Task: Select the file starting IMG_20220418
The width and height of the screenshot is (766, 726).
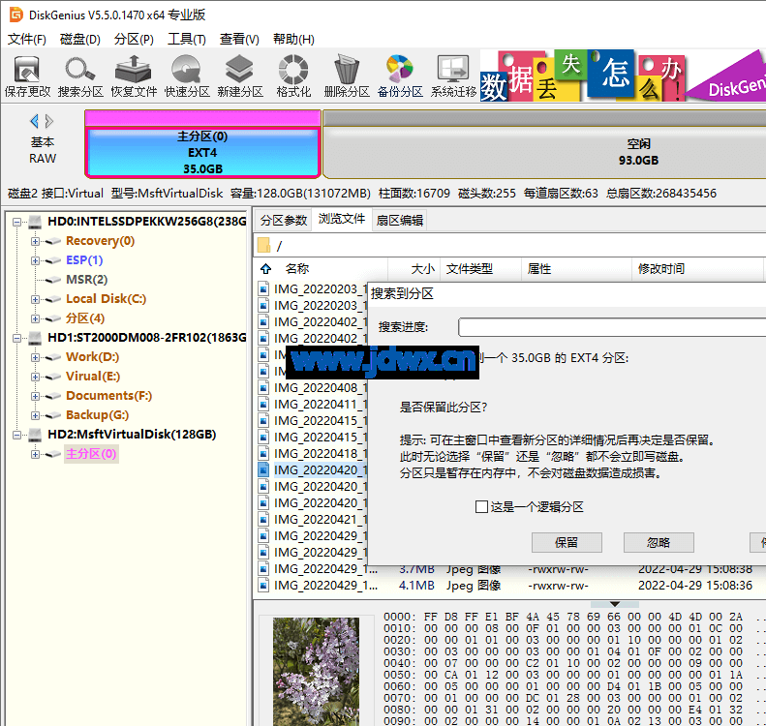Action: tap(315, 454)
